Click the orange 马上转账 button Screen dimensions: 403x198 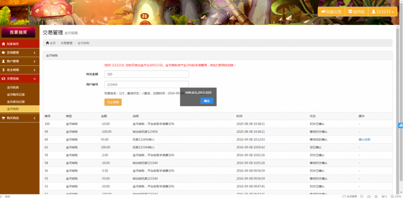[x=113, y=102]
